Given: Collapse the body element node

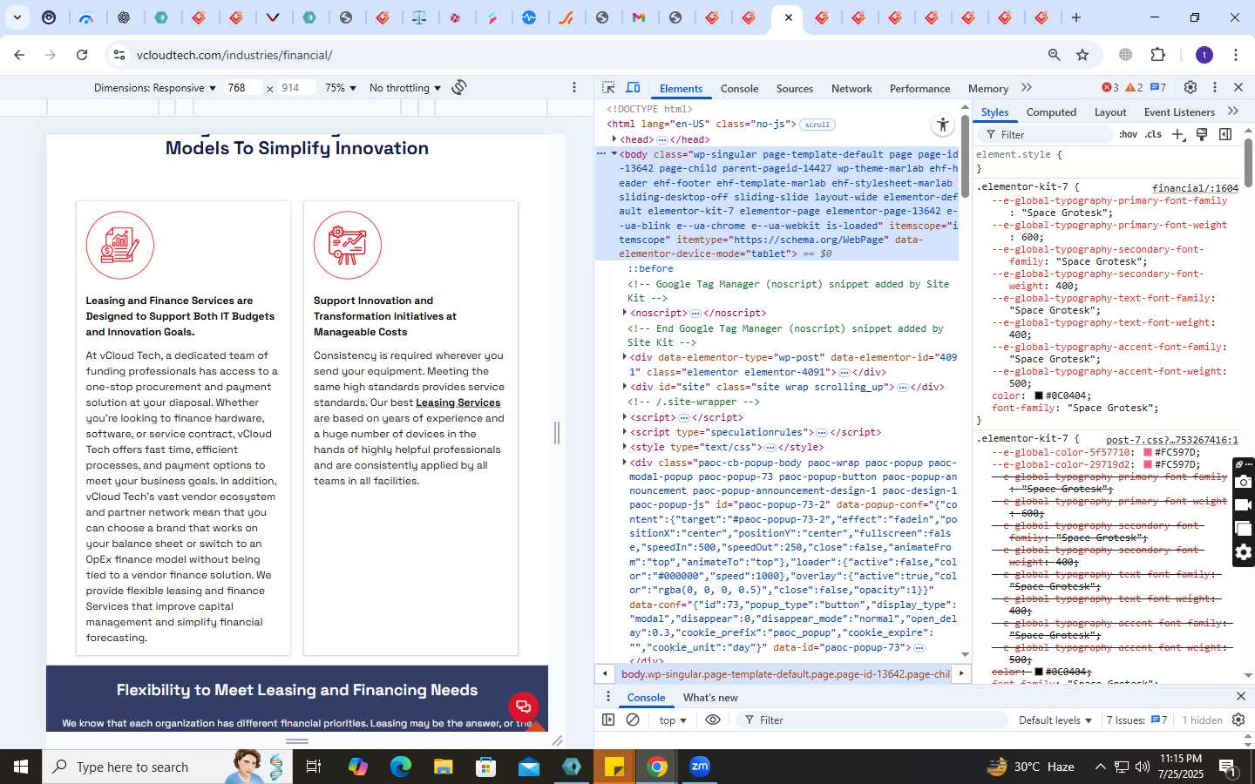Looking at the screenshot, I should [x=614, y=154].
